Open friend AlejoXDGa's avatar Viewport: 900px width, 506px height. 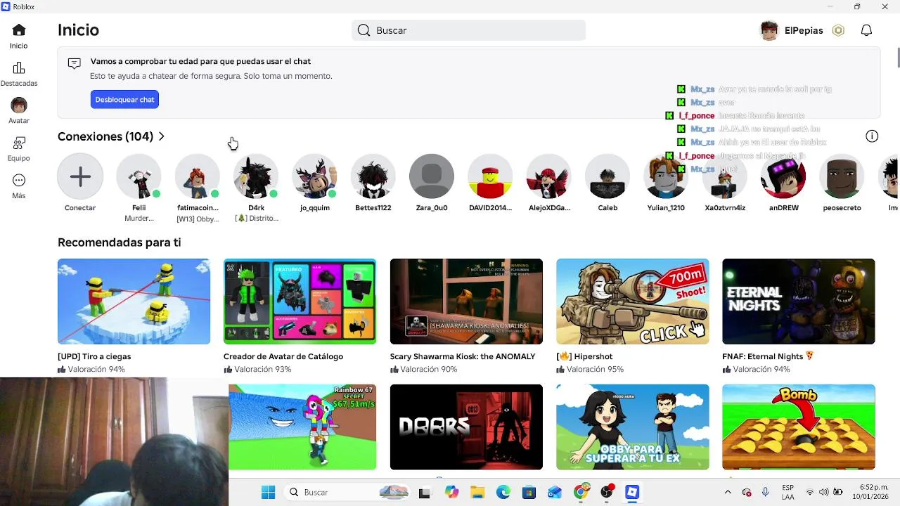click(x=549, y=176)
